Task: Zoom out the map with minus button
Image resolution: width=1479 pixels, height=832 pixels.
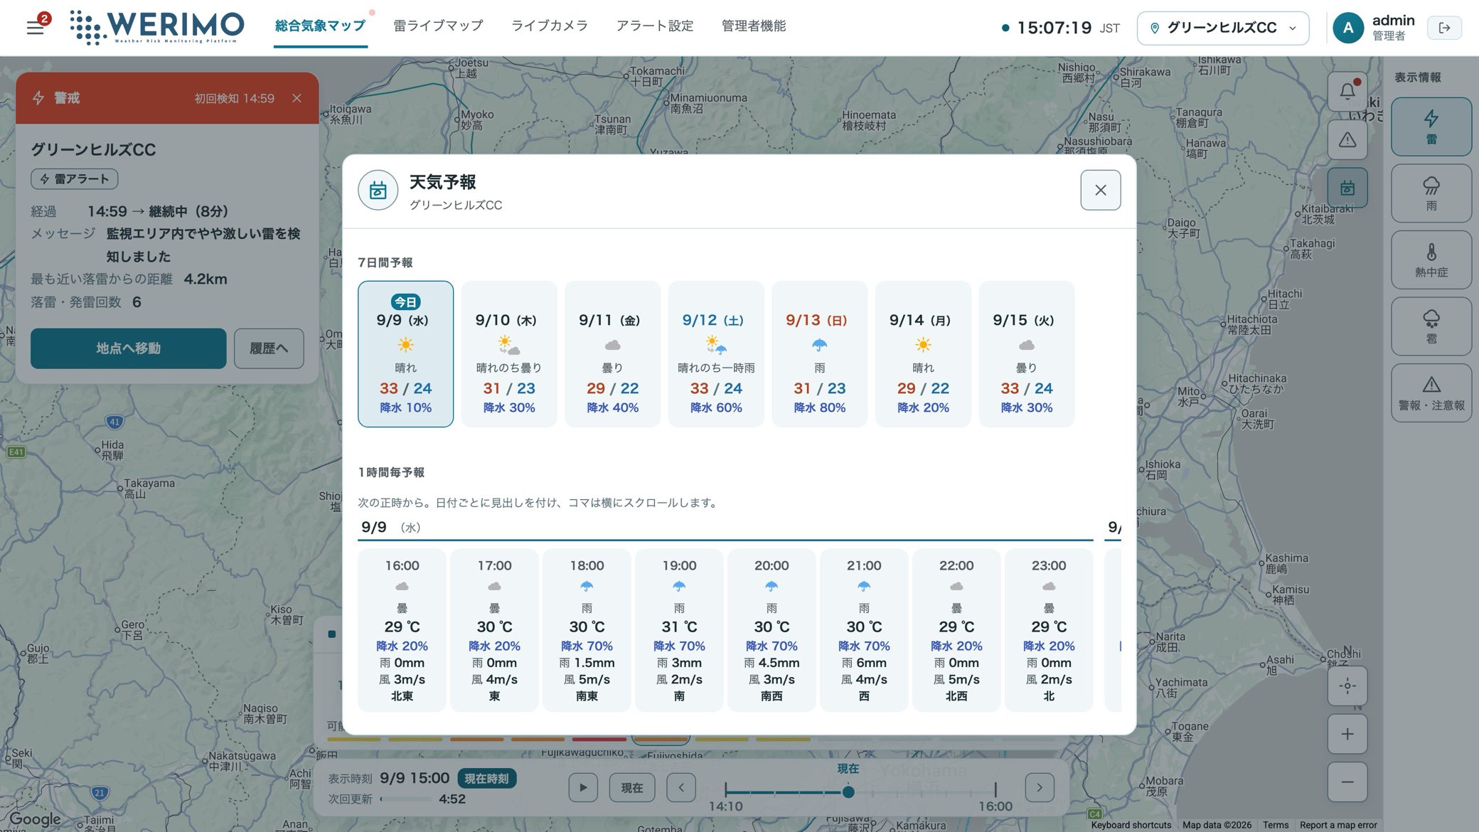Action: [x=1347, y=782]
